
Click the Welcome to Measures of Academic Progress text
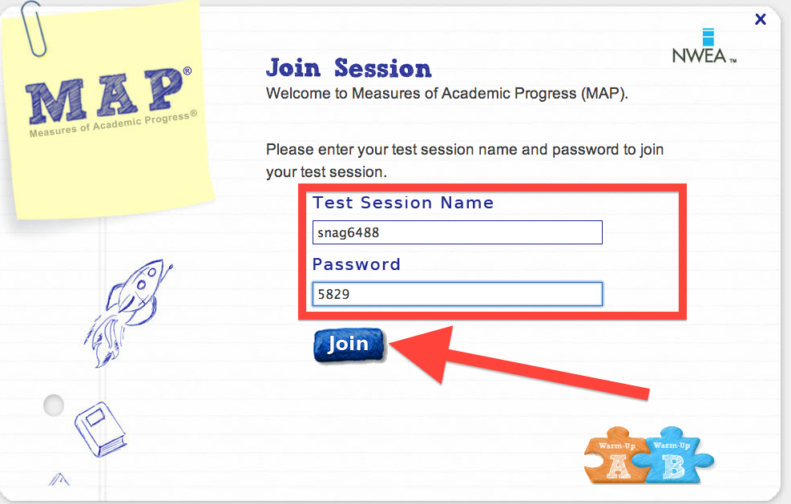[x=447, y=93]
